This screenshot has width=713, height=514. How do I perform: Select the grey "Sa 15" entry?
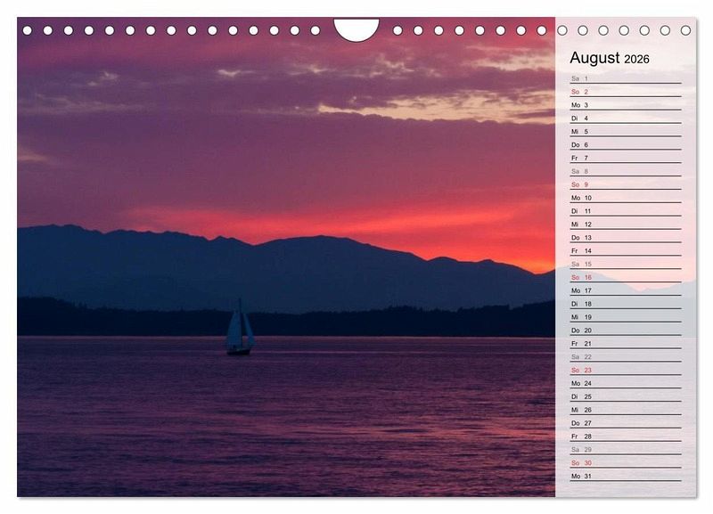coord(626,264)
